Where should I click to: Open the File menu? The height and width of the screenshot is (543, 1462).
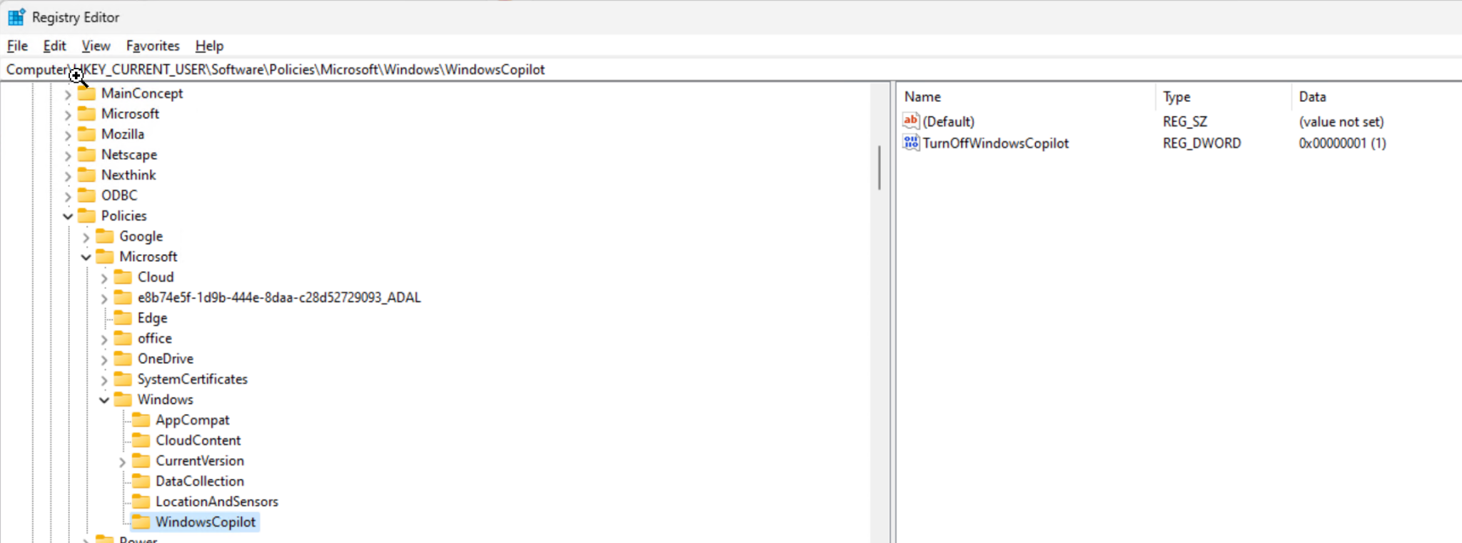coord(18,46)
